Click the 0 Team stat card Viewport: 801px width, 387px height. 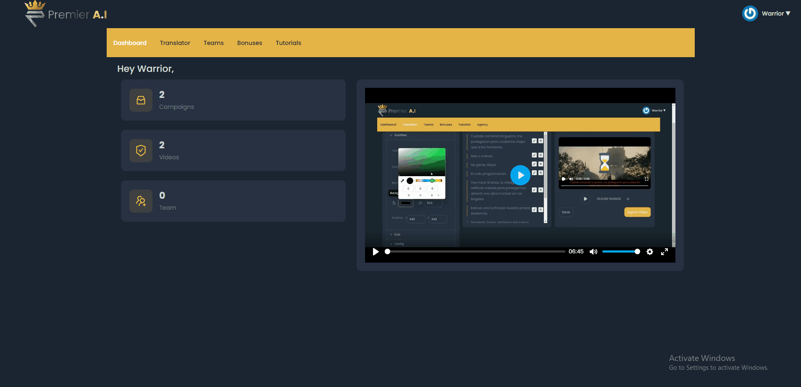tap(233, 201)
